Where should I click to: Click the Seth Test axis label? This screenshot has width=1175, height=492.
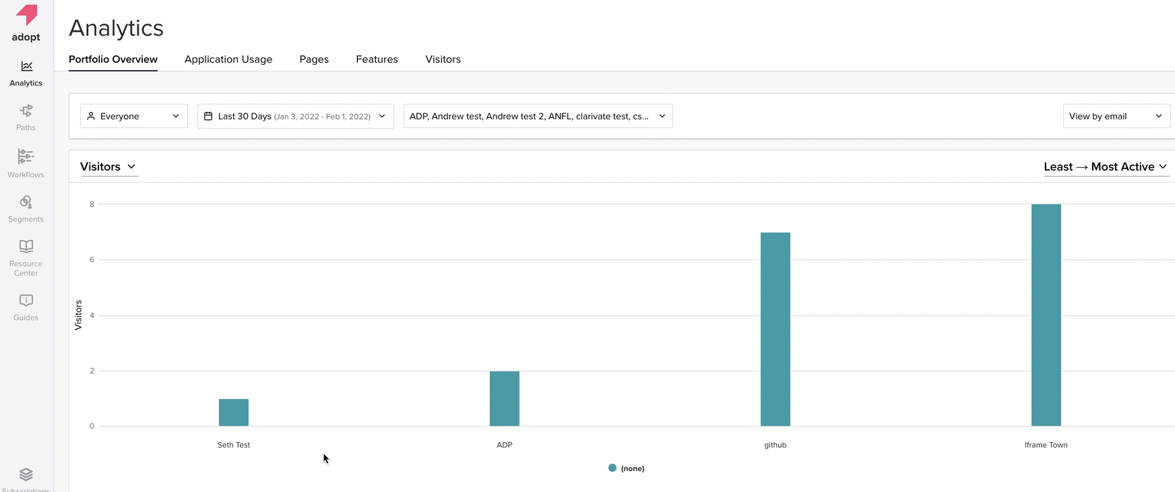(x=234, y=445)
